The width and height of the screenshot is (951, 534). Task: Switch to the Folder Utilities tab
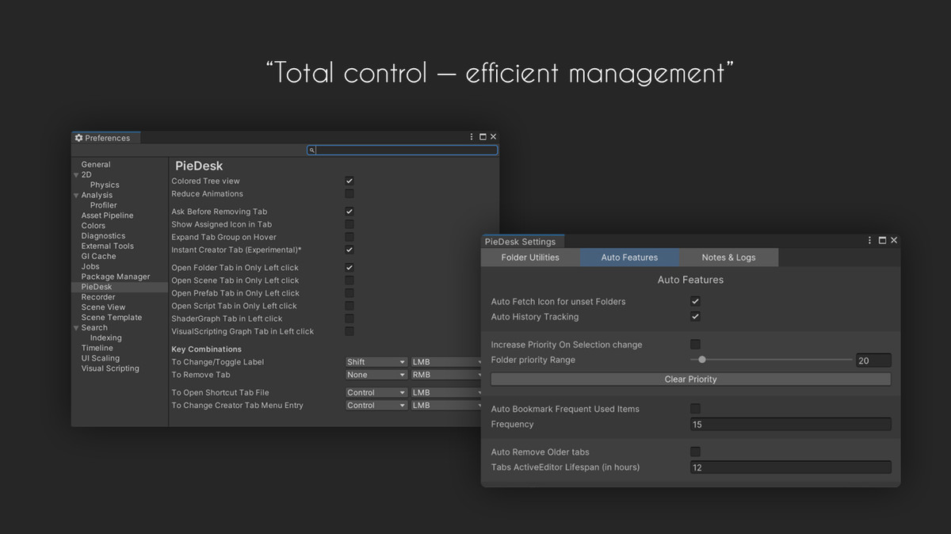[530, 257]
